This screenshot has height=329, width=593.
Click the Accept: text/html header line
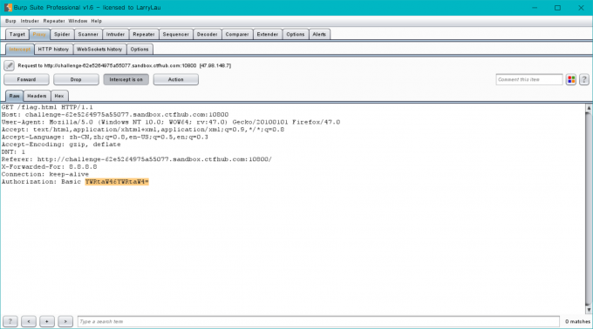click(143, 130)
